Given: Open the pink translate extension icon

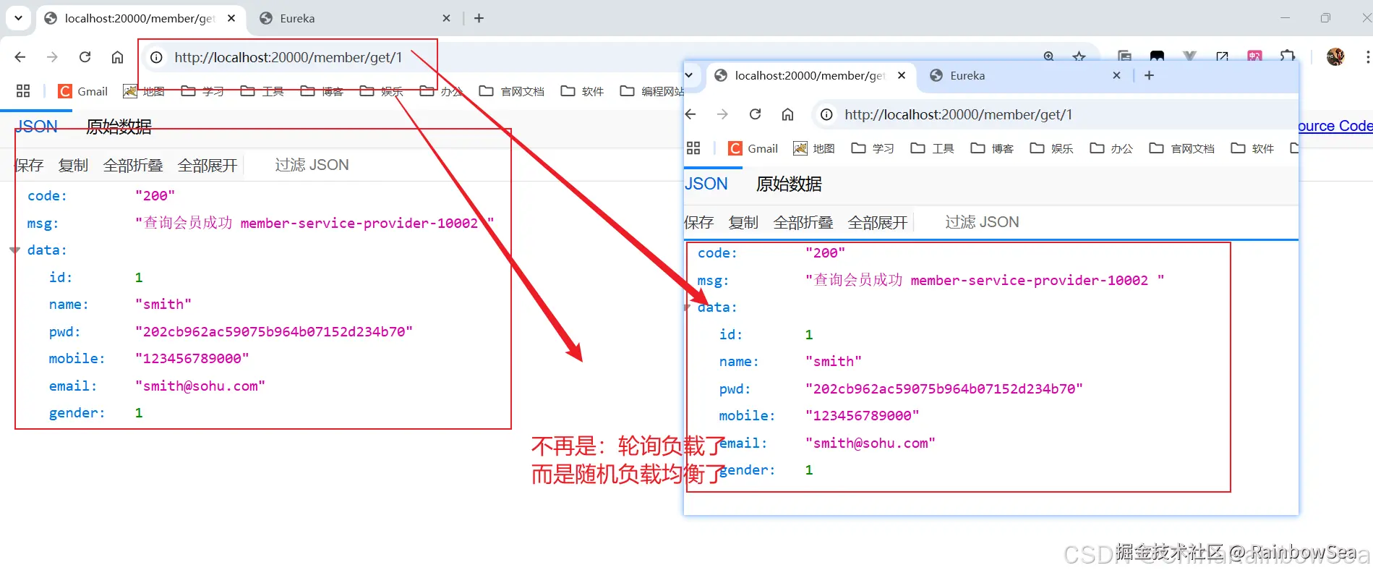Looking at the screenshot, I should point(1254,56).
